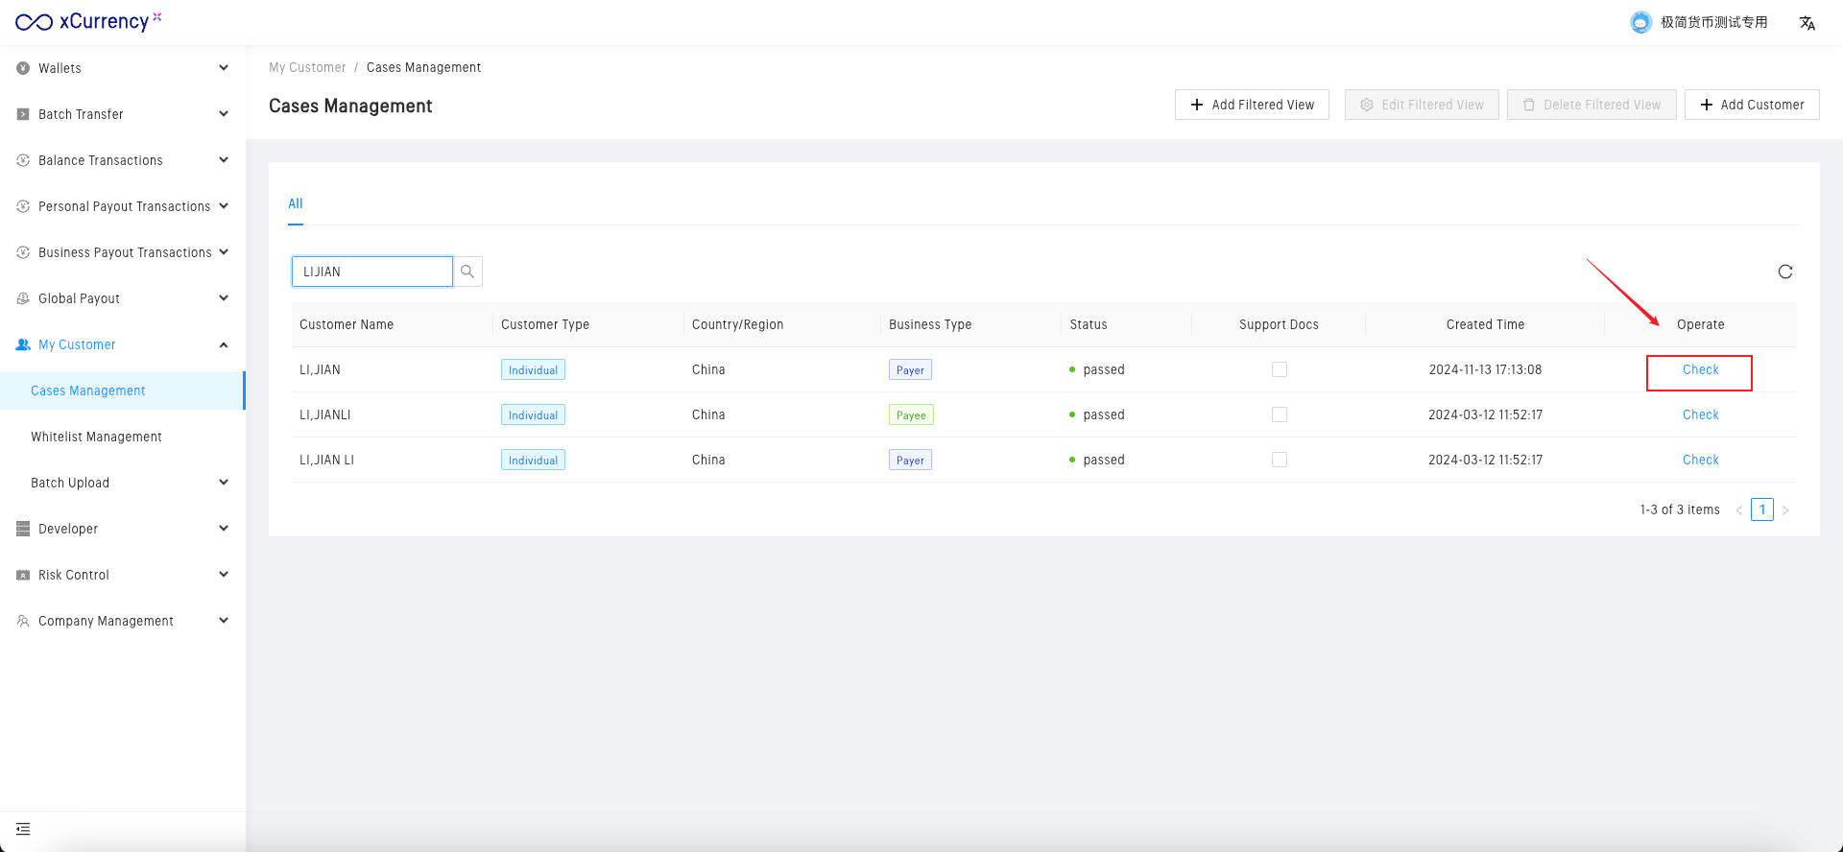Screen dimensions: 1843x852
Task: Click the search magnifier icon
Action: coord(467,272)
